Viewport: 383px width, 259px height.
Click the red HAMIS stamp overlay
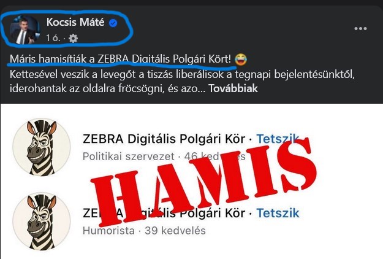(x=203, y=182)
